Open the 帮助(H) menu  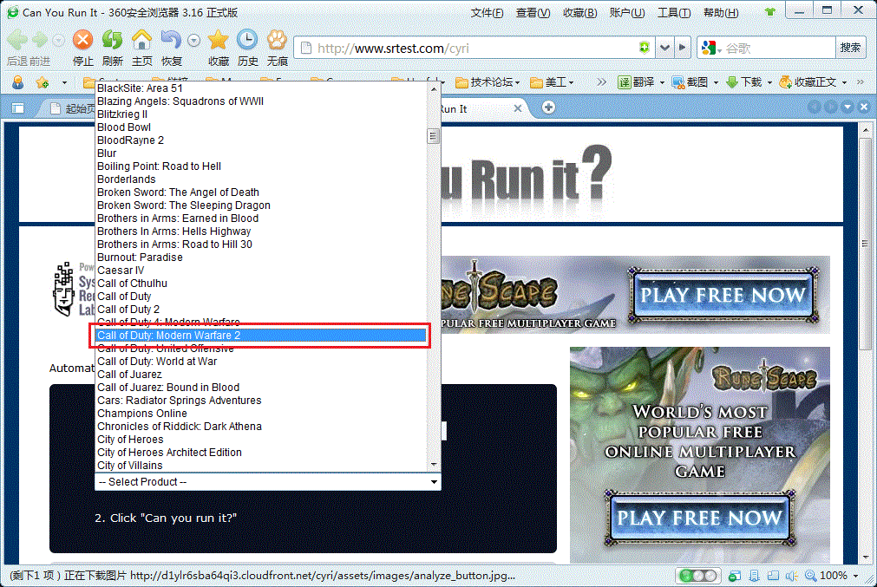click(x=720, y=12)
